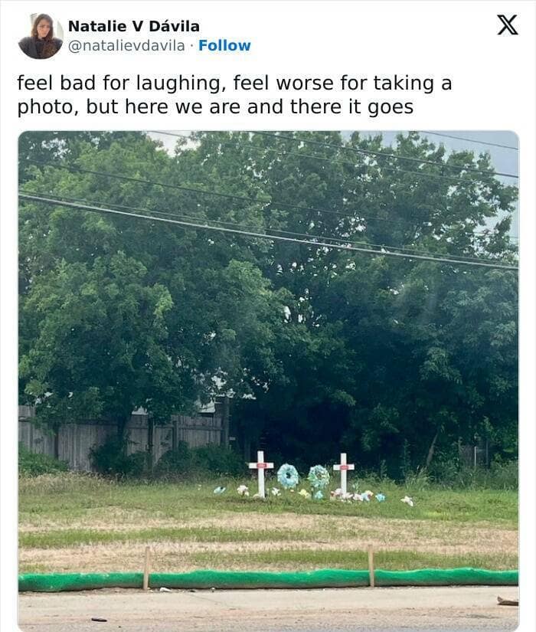Image resolution: width=536 pixels, height=632 pixels.
Task: Open the roadside memorial photo
Action: [x=269, y=381]
